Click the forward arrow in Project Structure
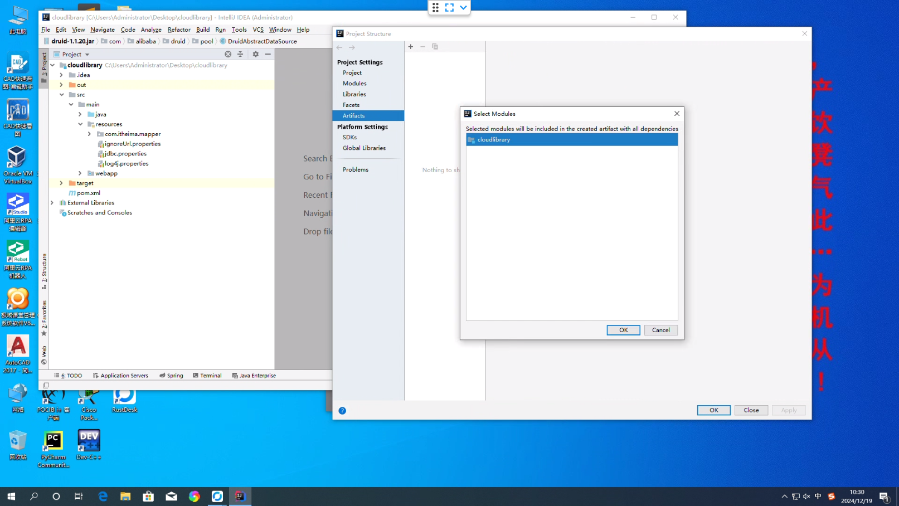Image resolution: width=899 pixels, height=506 pixels. 352,47
